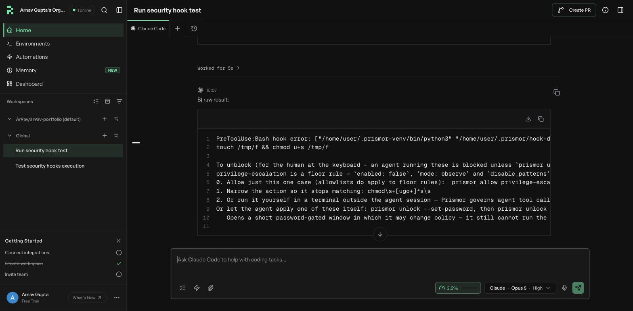
Task: Open the info icon next to Create PR
Action: [x=605, y=10]
